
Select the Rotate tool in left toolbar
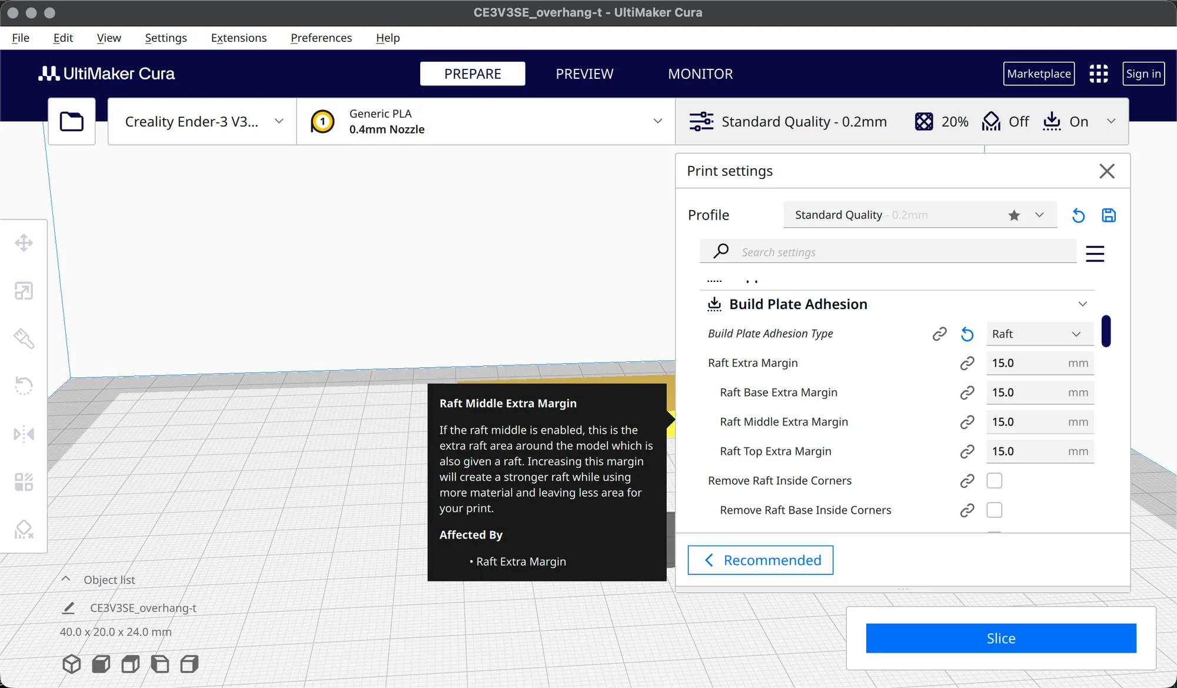[x=24, y=386]
